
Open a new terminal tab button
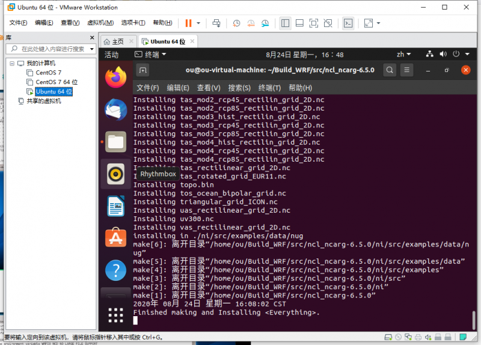point(142,70)
